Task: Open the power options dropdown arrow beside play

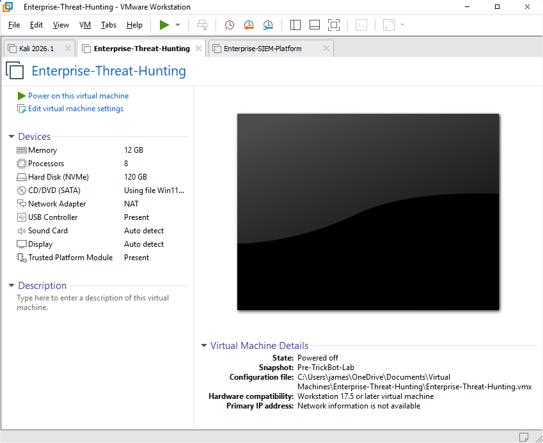Action: 178,25
